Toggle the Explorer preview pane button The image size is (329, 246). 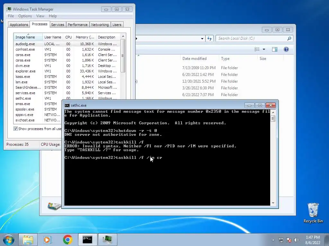pyautogui.click(x=275, y=49)
